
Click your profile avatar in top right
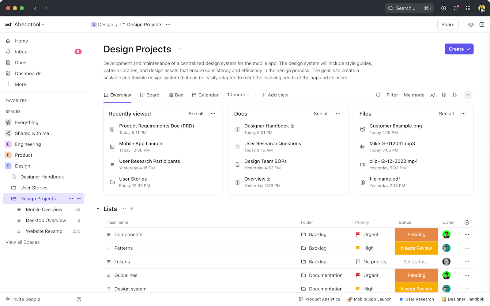(481, 8)
